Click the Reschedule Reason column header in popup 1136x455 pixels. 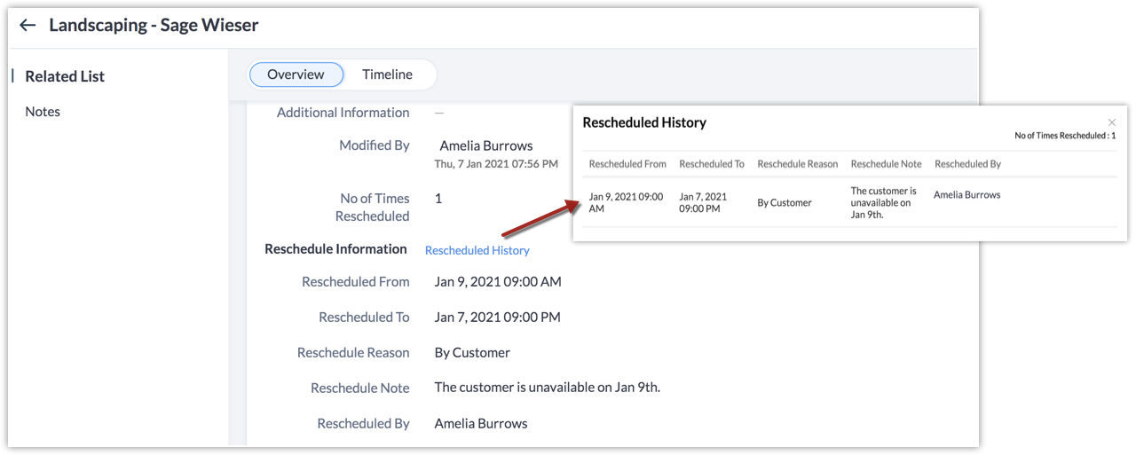pyautogui.click(x=797, y=164)
